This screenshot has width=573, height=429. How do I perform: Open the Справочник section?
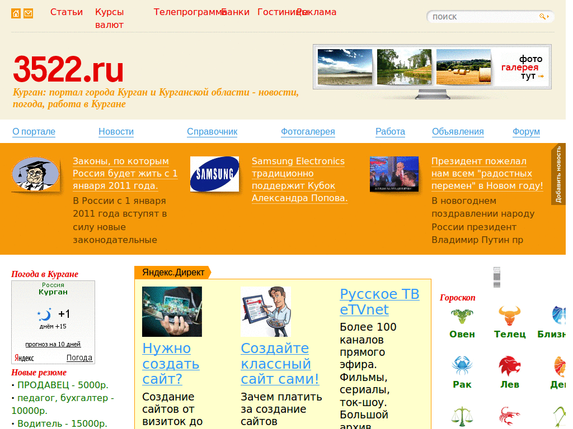coord(212,132)
